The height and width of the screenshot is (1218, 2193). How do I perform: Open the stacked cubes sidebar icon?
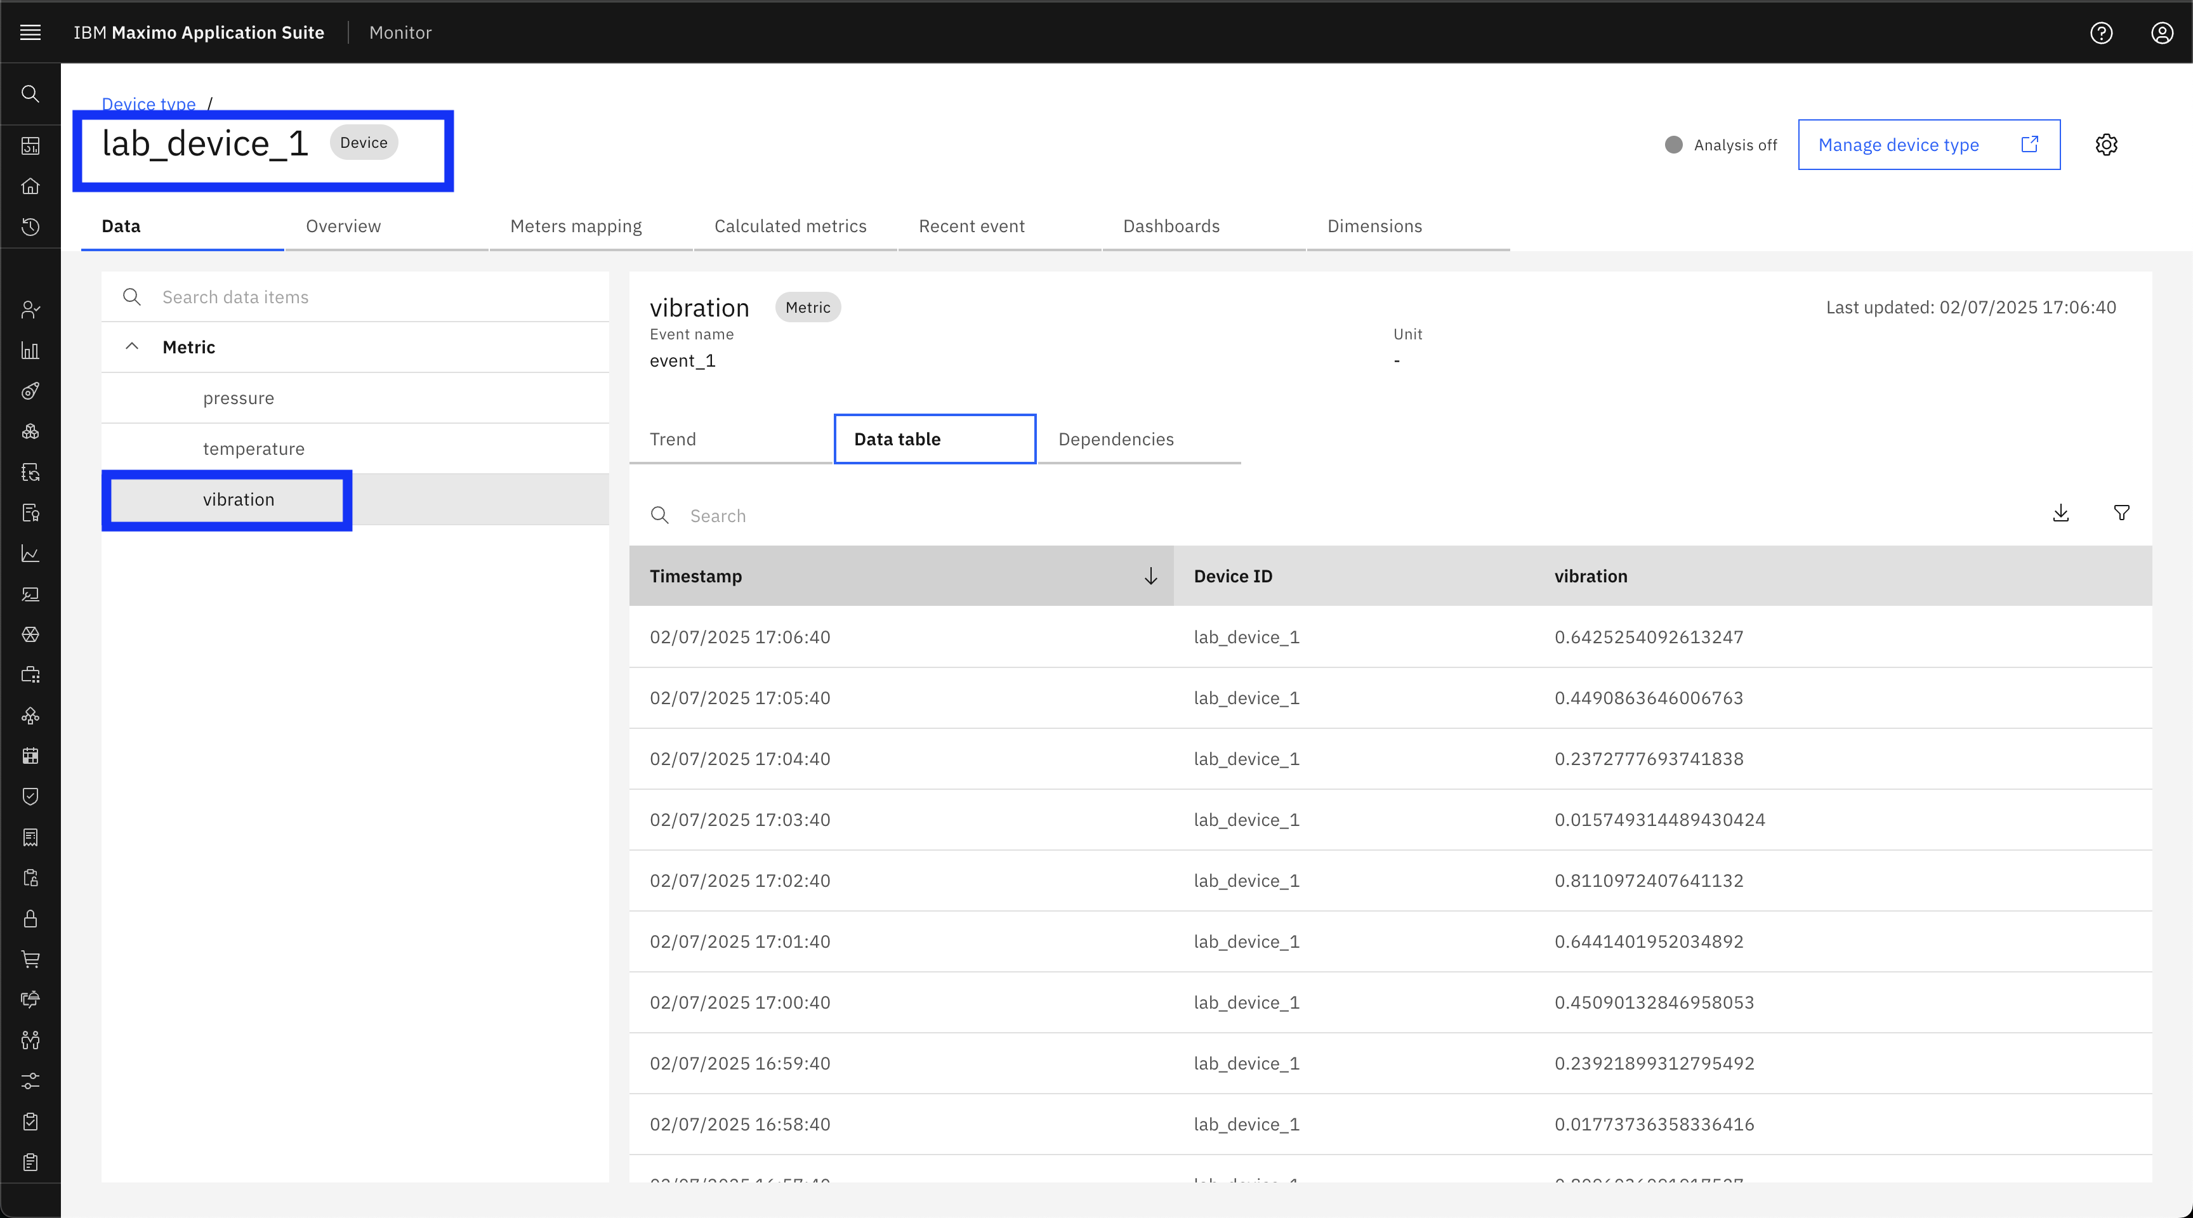point(30,431)
